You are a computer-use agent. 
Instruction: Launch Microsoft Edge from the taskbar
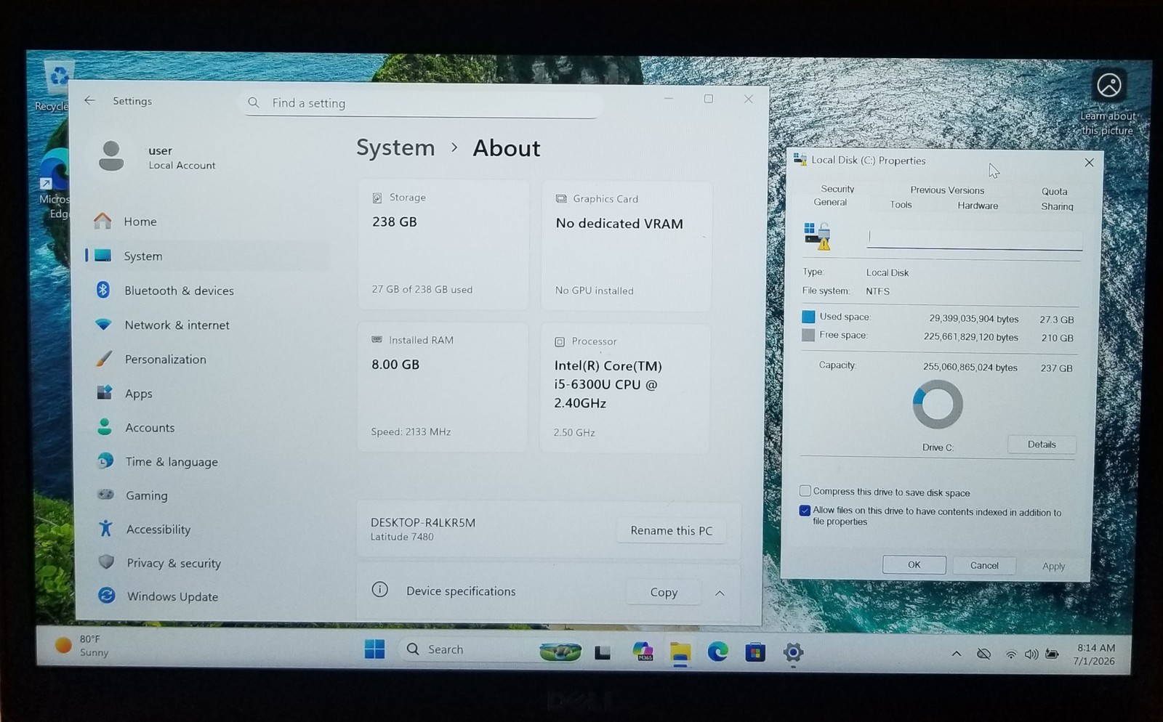pos(718,652)
